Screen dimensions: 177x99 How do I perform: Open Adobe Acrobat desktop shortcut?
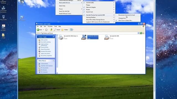tap(4, 28)
